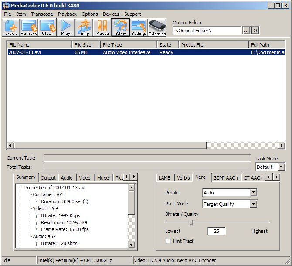Switch to the Vorbis encoder tab

[x=183, y=178]
